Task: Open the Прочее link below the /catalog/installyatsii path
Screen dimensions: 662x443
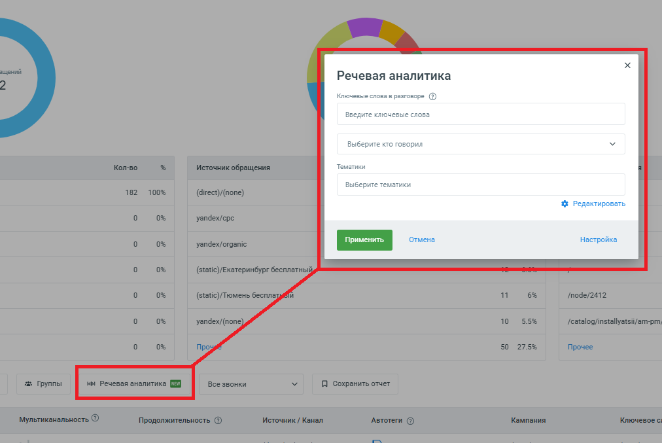Action: pyautogui.click(x=580, y=347)
